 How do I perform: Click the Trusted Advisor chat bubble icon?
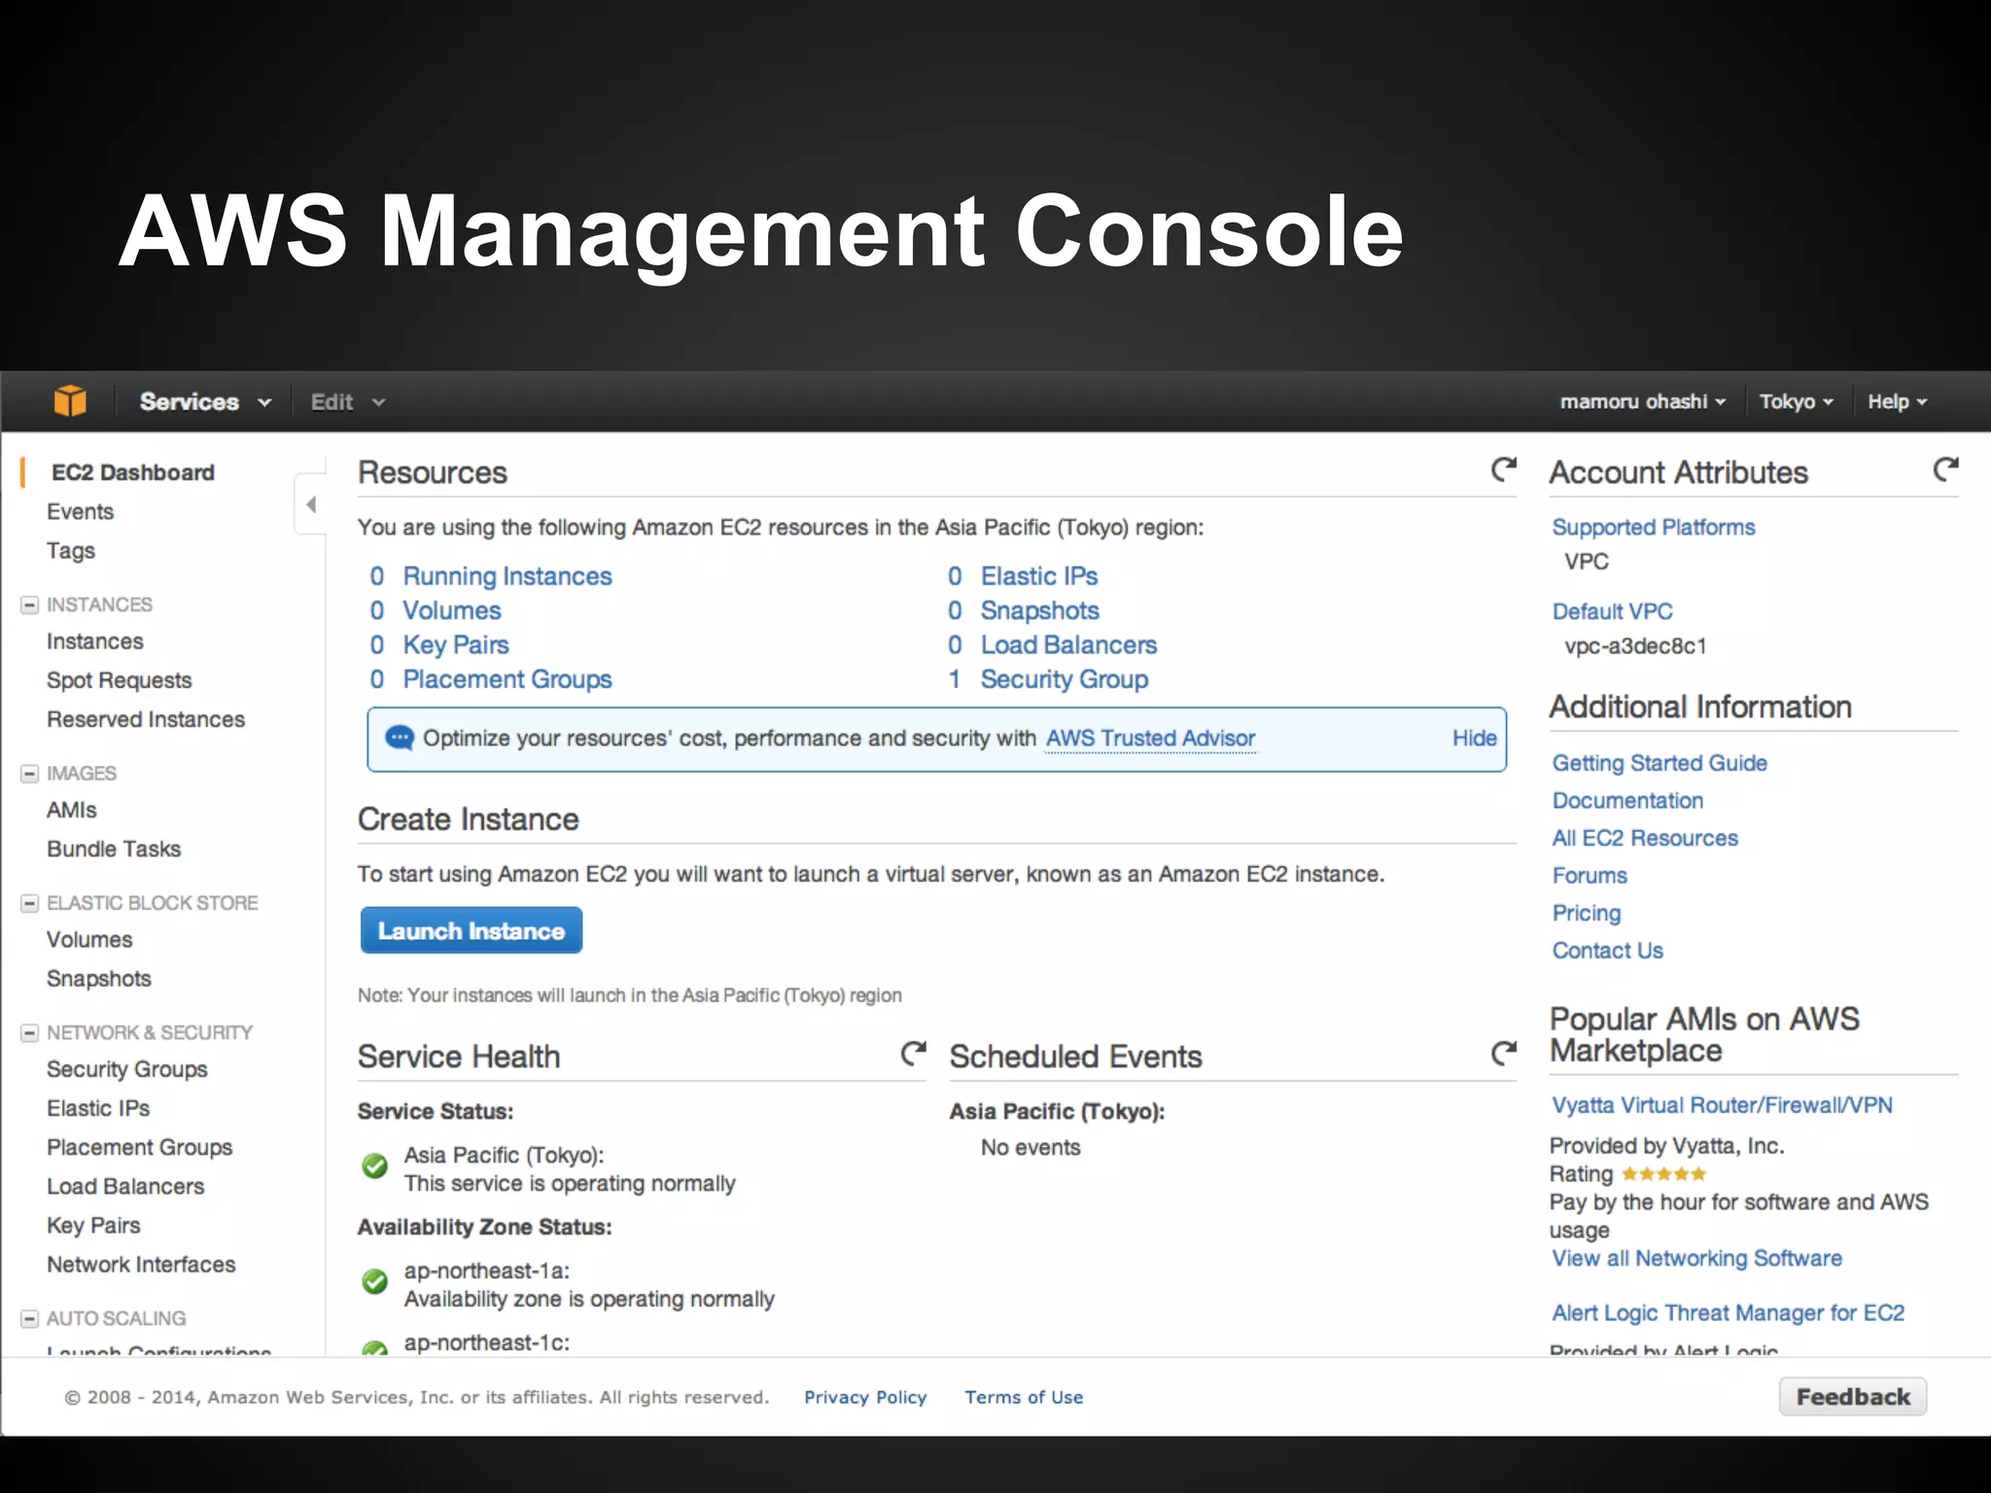pos(400,739)
